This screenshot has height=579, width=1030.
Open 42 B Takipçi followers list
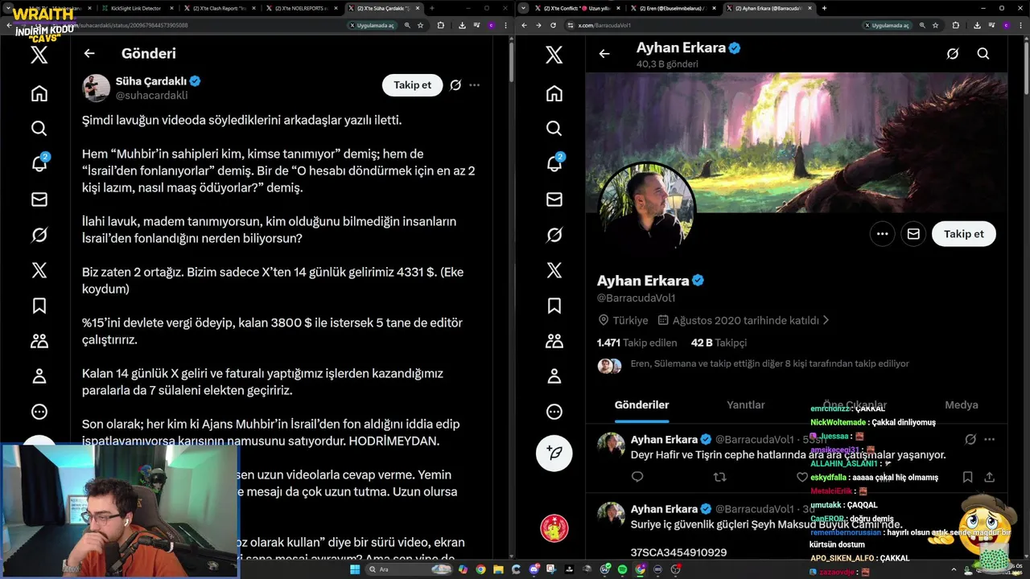click(719, 343)
